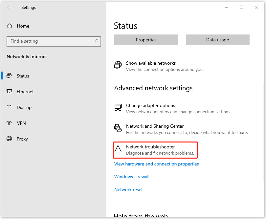Click the Proxy globe icon

click(10, 139)
